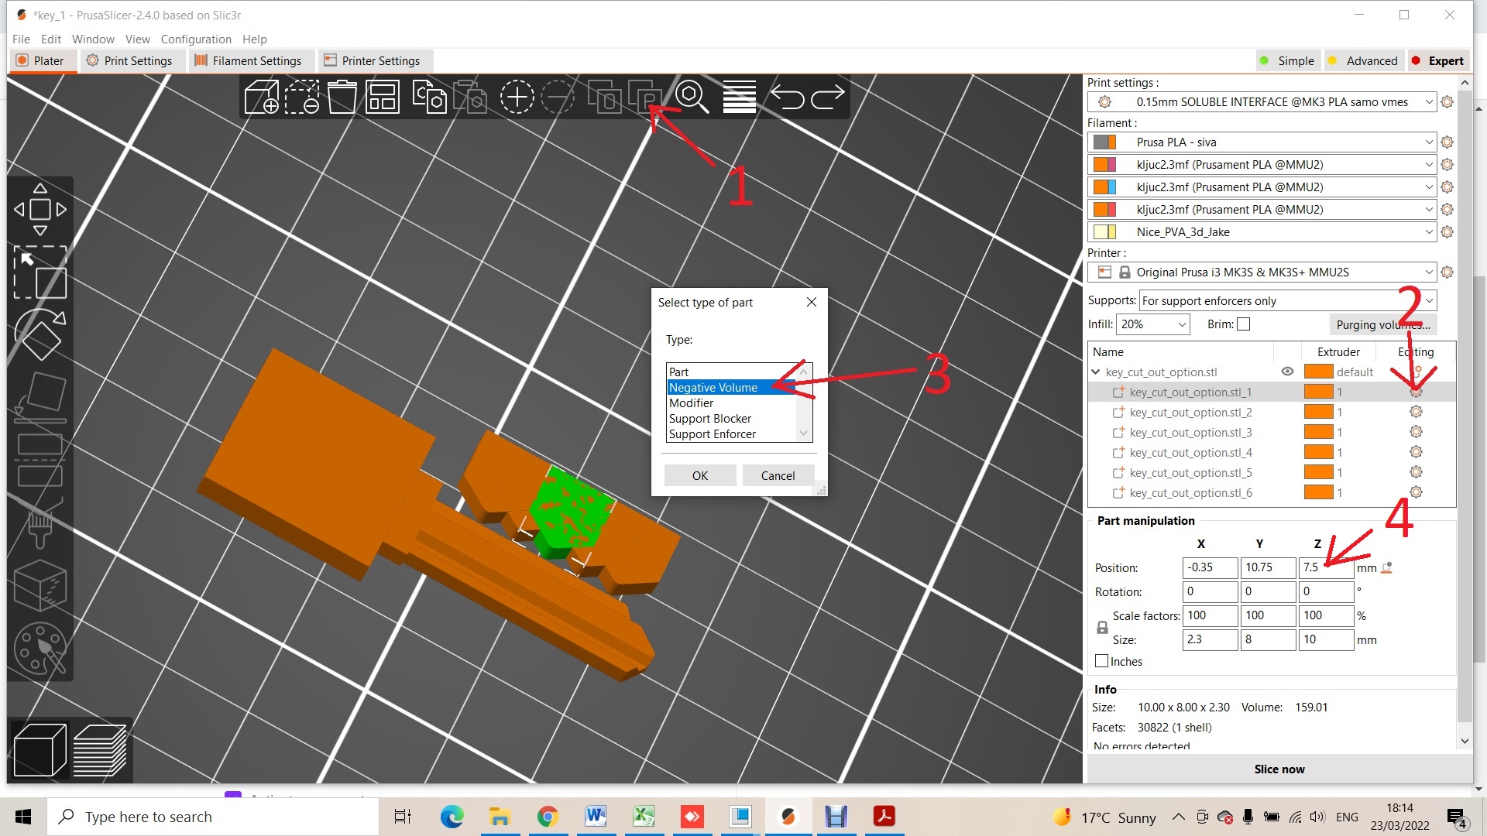Switch to the Filament Settings tab

coord(256,60)
